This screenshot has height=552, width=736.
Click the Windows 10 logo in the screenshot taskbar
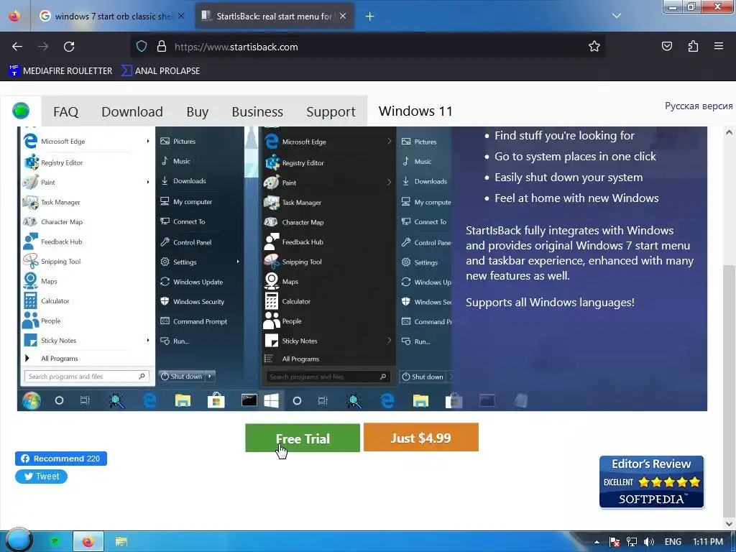(x=271, y=401)
